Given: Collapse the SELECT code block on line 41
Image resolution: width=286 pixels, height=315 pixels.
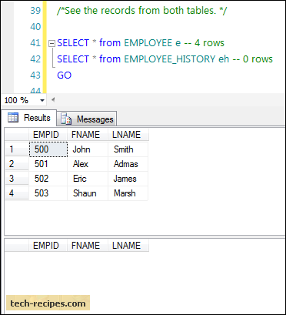Looking at the screenshot, I should click(52, 43).
